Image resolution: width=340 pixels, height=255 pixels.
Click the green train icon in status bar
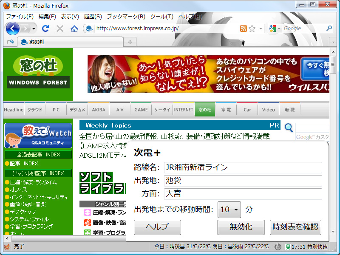pyautogui.click(x=288, y=247)
